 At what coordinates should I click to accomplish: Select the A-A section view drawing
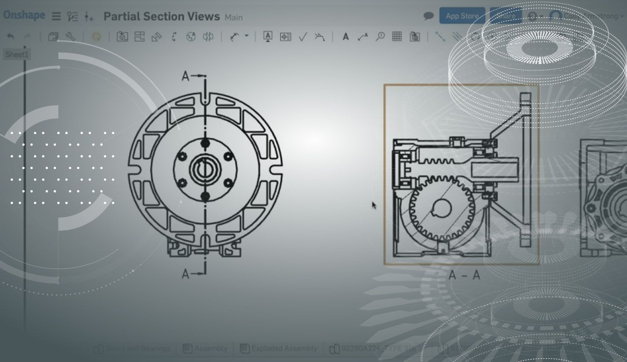point(462,174)
